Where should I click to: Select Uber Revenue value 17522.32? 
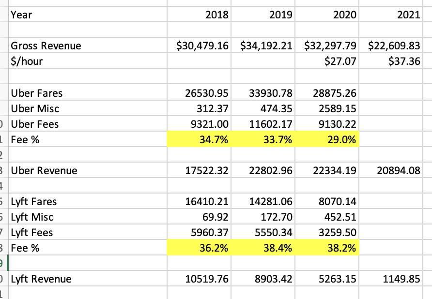199,170
